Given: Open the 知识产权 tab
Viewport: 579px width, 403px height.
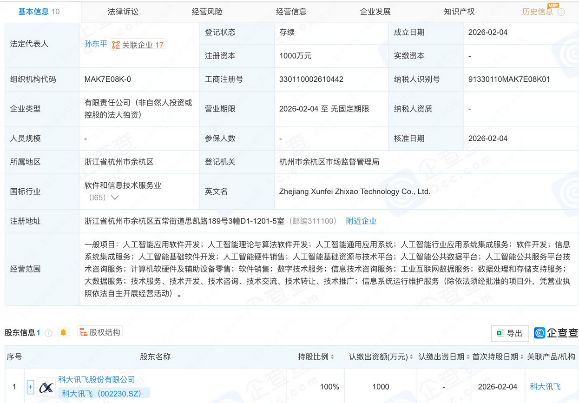Looking at the screenshot, I should coord(459,12).
